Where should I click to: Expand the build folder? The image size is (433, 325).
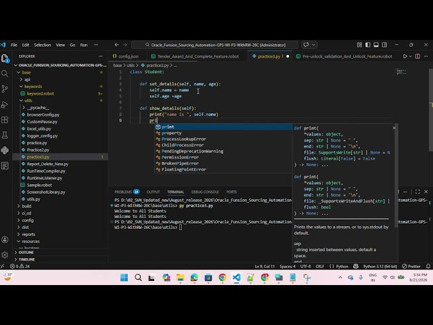coord(18,206)
